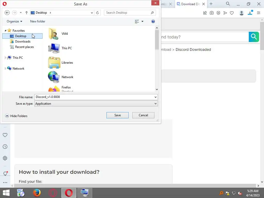Expand the address bar path dropdown
The image size is (264, 198).
92,13
